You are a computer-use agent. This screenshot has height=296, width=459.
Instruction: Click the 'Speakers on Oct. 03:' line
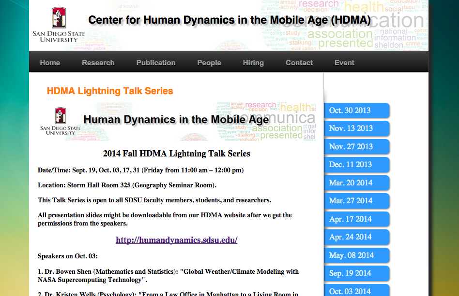coord(68,256)
